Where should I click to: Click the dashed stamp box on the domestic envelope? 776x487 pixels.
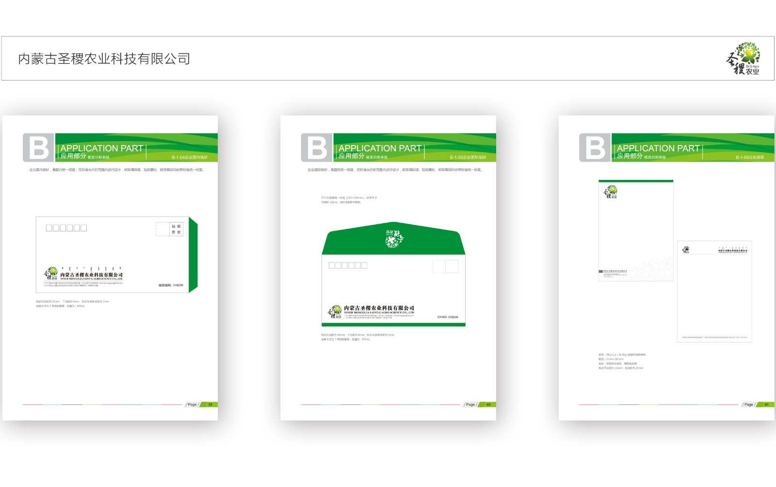pyautogui.click(x=162, y=229)
